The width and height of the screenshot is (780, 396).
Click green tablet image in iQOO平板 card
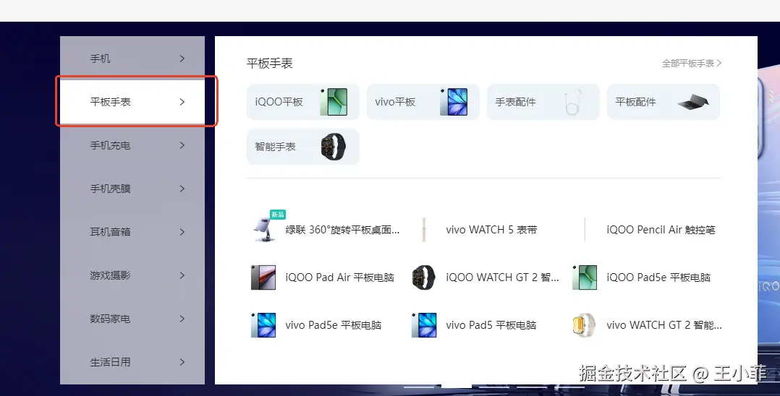pos(334,102)
